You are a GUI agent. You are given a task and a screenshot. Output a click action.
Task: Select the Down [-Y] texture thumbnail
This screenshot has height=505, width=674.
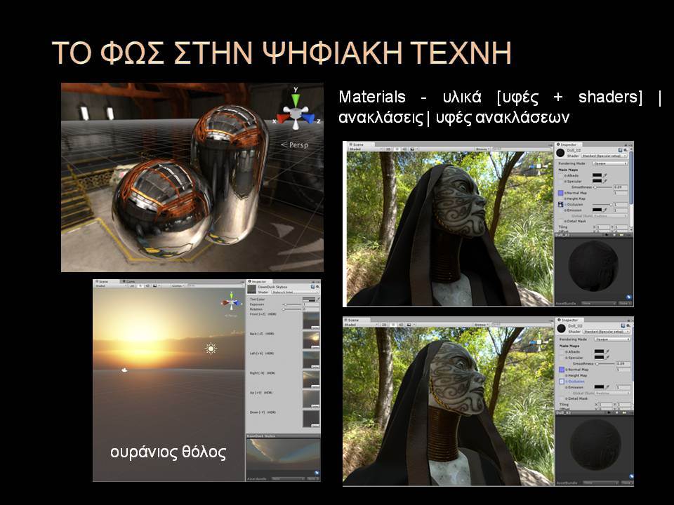(311, 419)
